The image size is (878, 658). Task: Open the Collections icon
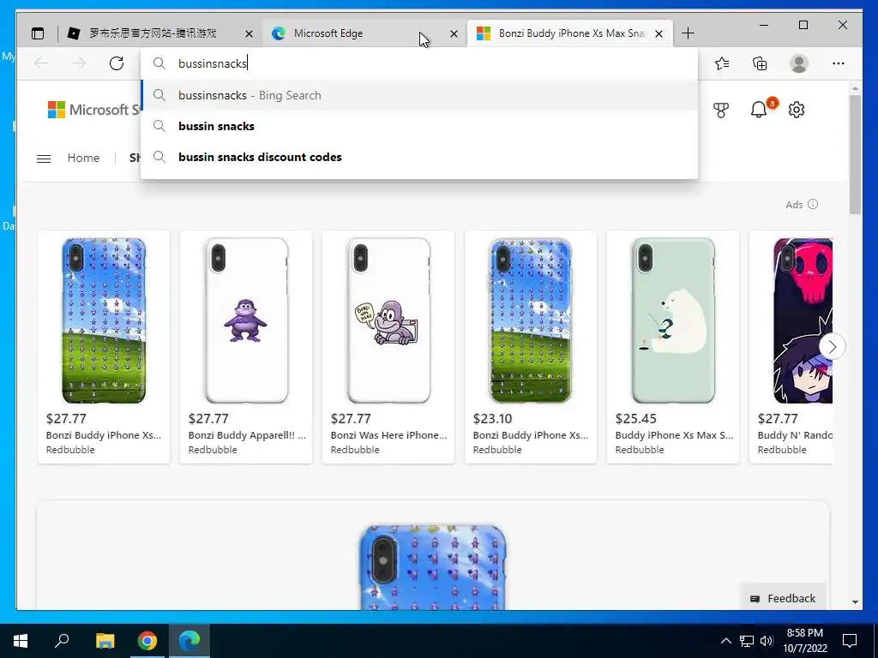point(760,63)
